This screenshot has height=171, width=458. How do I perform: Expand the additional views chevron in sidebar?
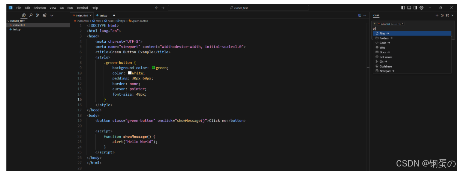pos(52,15)
